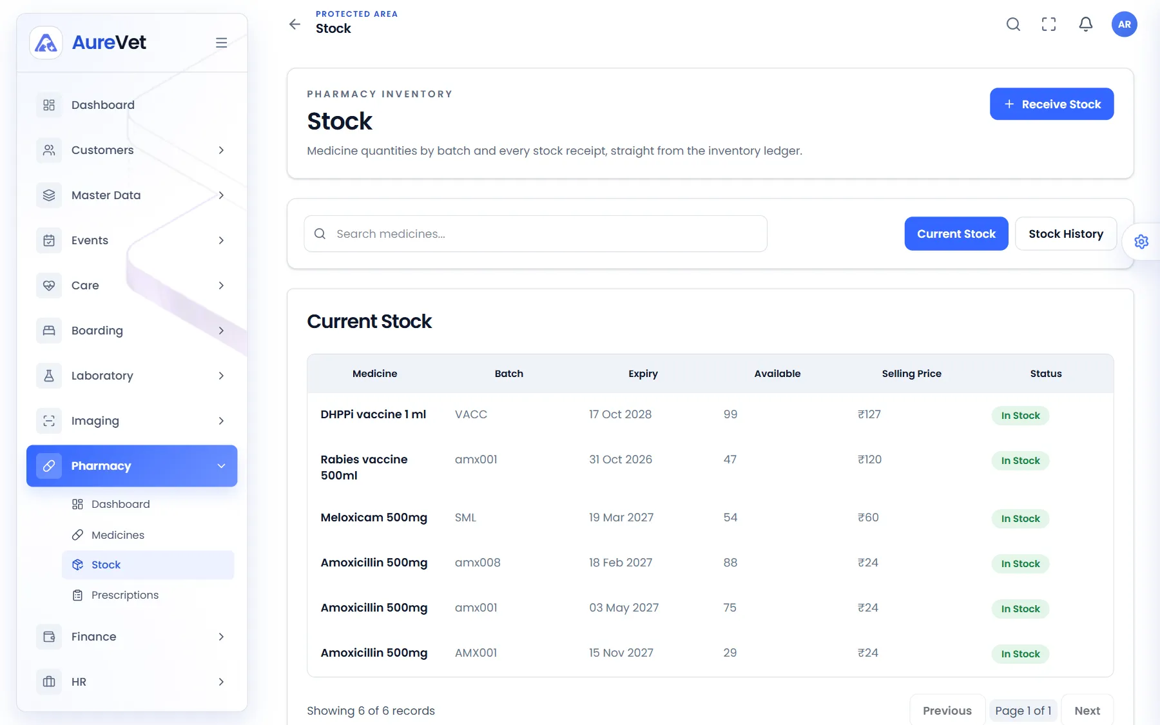Expand the Care section chevron
1160x725 pixels.
coord(221,285)
